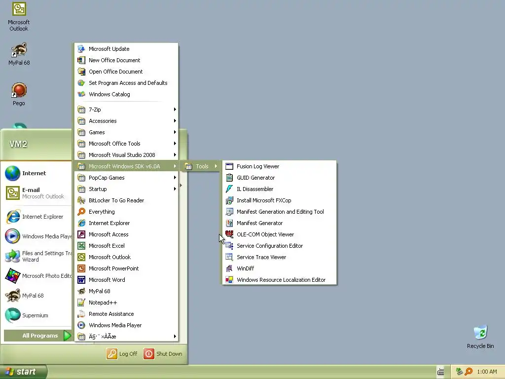Click the Manifest Generator icon
505x379 pixels.
[229, 223]
